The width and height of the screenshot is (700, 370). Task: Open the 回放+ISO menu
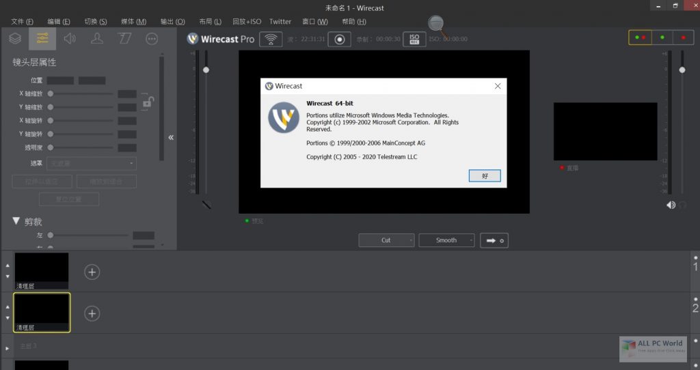pyautogui.click(x=247, y=21)
